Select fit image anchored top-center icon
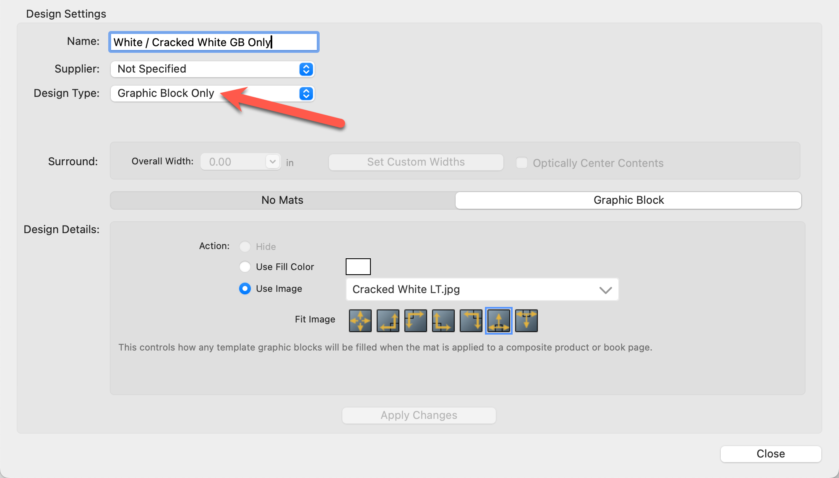The height and width of the screenshot is (478, 839). click(526, 321)
